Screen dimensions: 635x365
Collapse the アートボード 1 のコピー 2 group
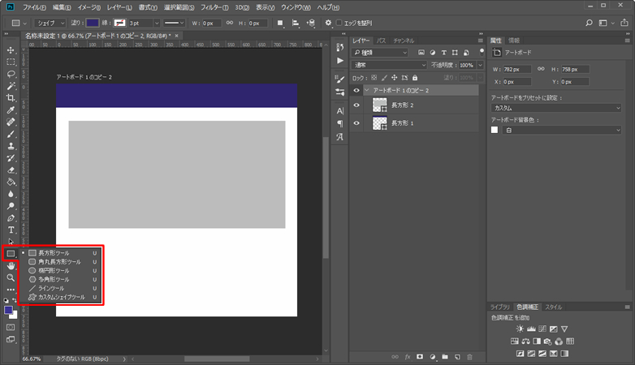[367, 90]
